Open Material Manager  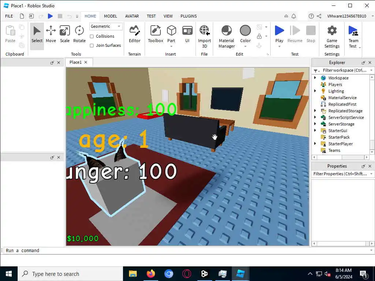tap(226, 37)
